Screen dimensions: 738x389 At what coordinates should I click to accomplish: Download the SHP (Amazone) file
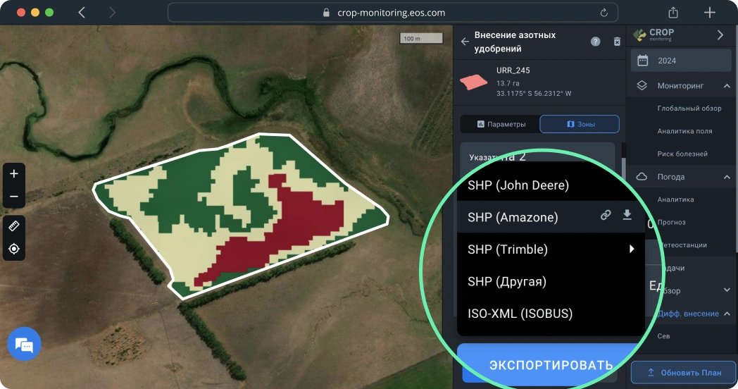click(x=627, y=216)
